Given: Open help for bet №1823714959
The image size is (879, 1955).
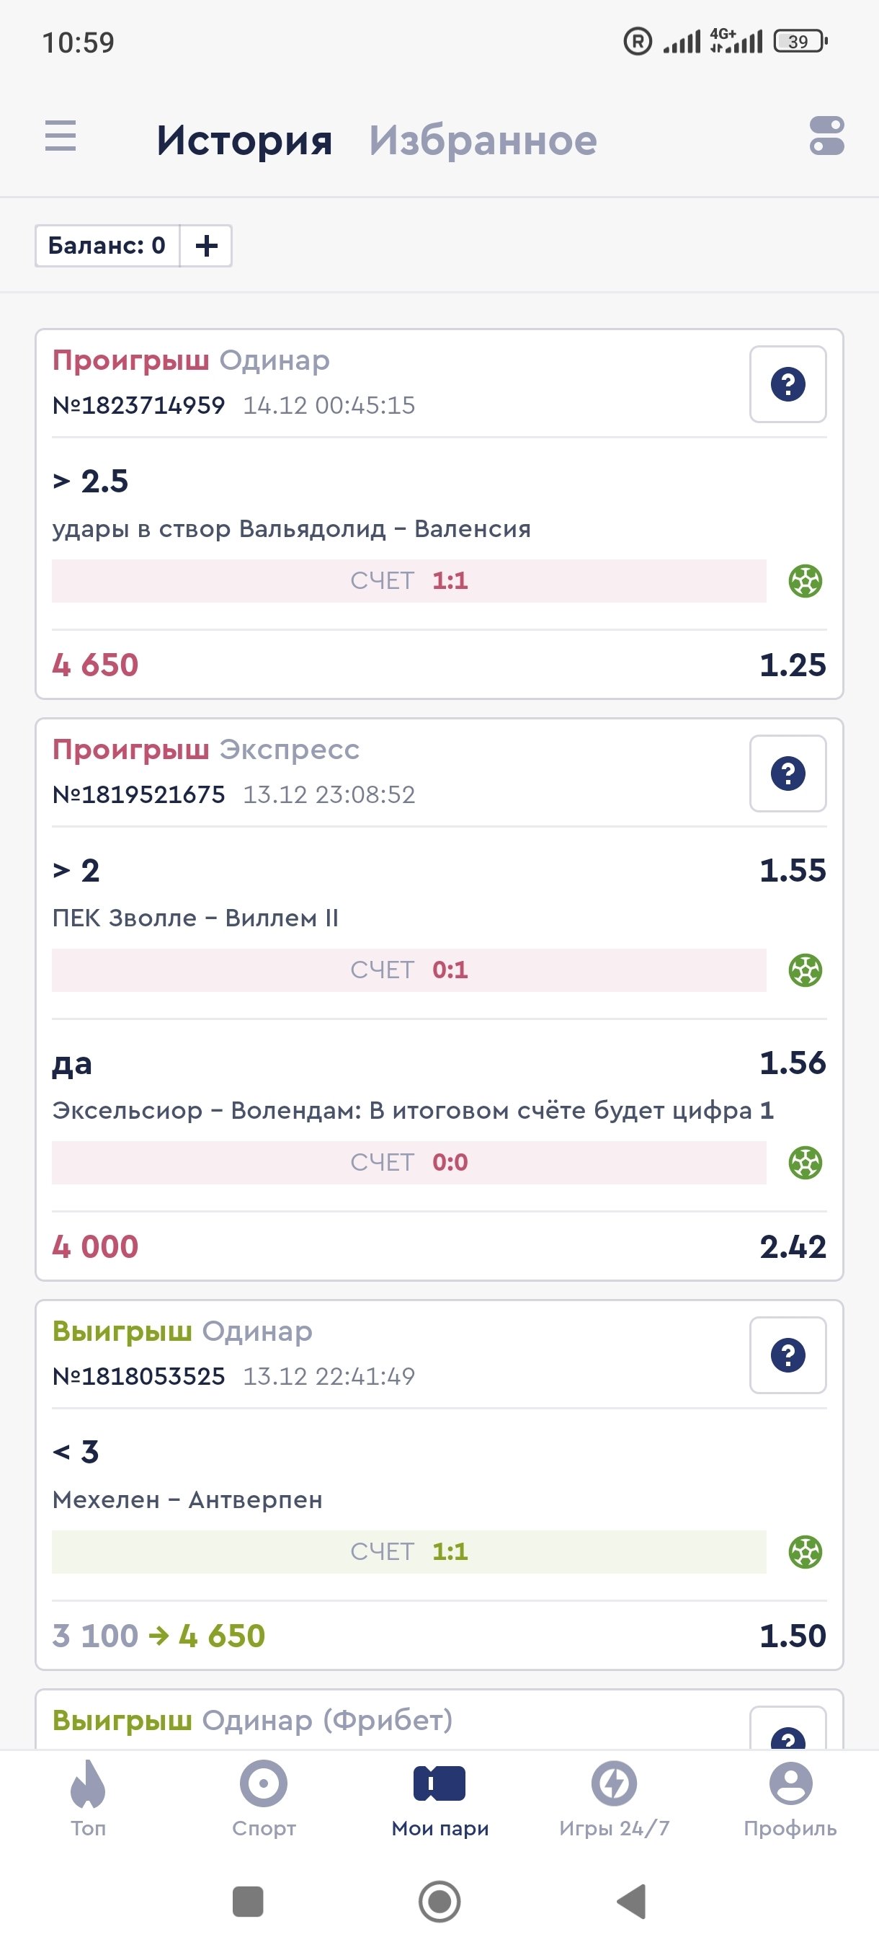Looking at the screenshot, I should pos(787,384).
